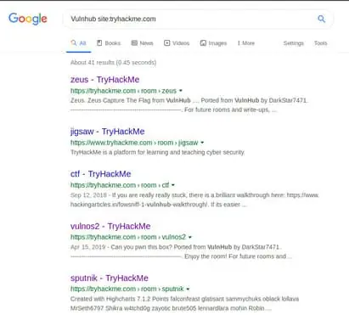
Task: Click the Images tab icon
Action: click(203, 43)
